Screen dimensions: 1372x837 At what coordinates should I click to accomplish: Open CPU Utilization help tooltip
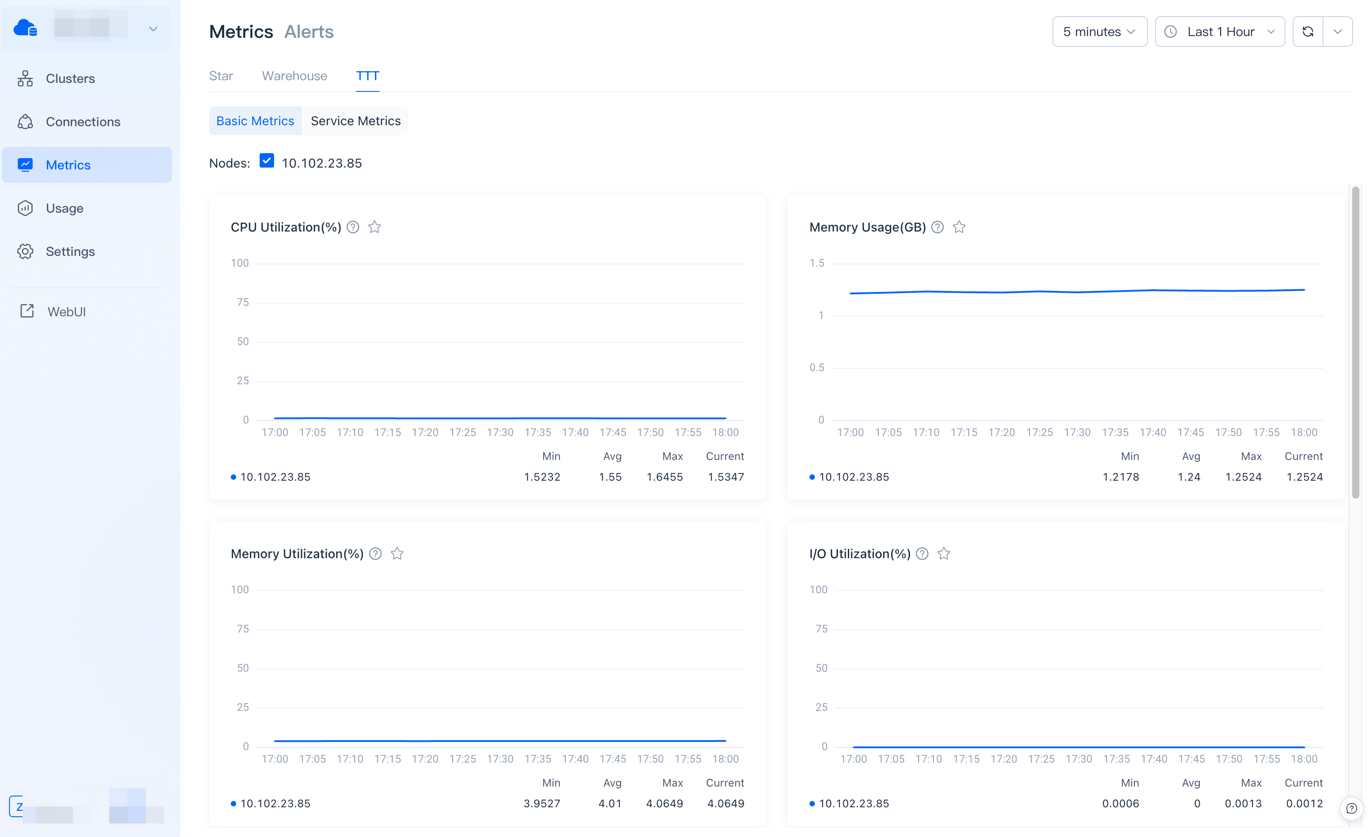(352, 227)
